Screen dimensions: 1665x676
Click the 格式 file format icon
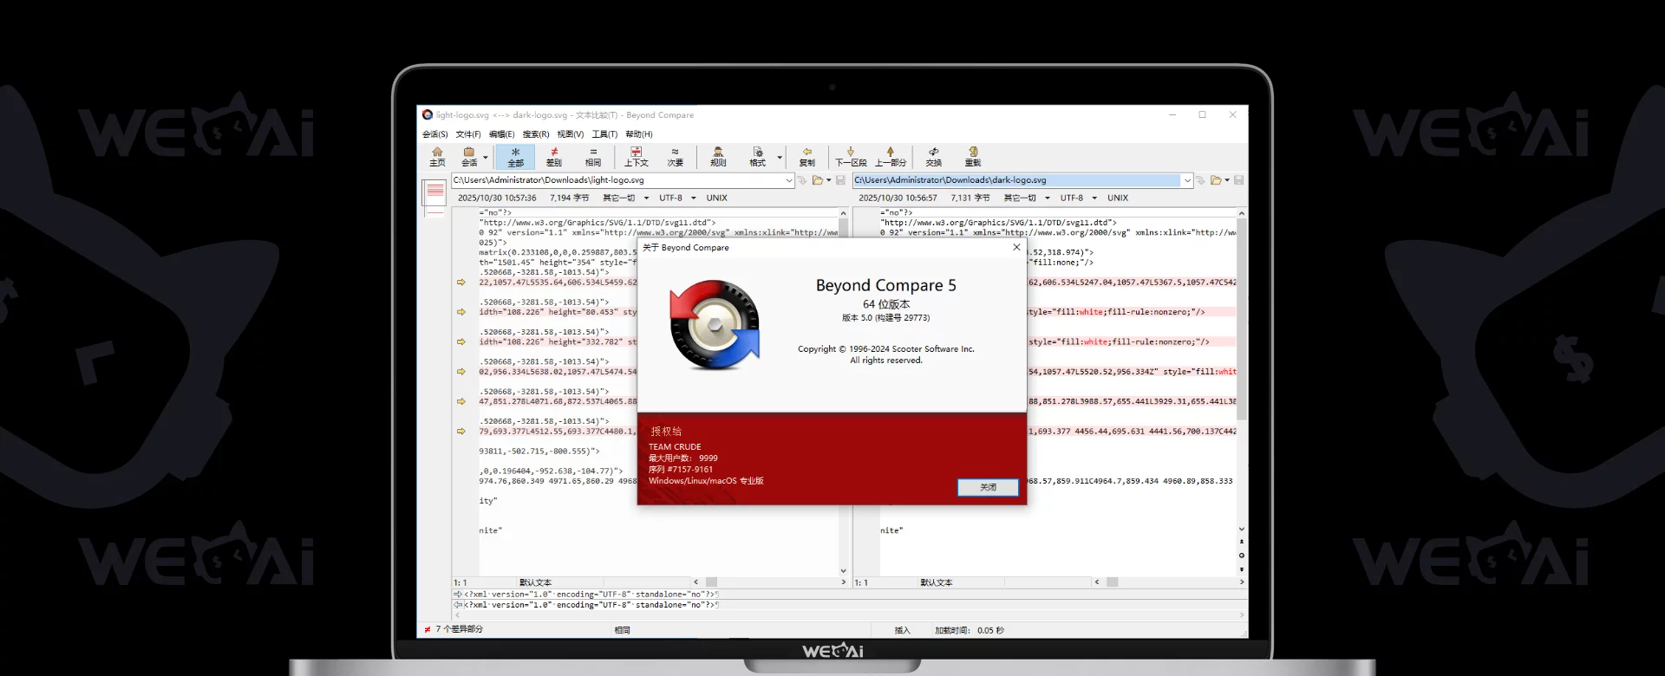click(x=757, y=157)
